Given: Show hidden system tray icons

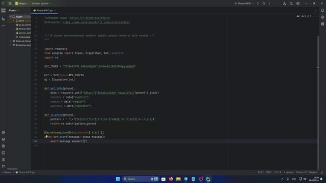Looking at the screenshot, I should coord(282,179).
